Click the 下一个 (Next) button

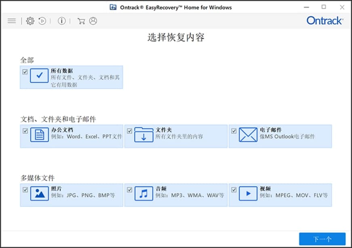pyautogui.click(x=323, y=239)
